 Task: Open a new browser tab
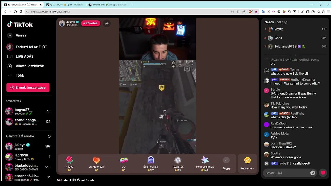[132, 5]
